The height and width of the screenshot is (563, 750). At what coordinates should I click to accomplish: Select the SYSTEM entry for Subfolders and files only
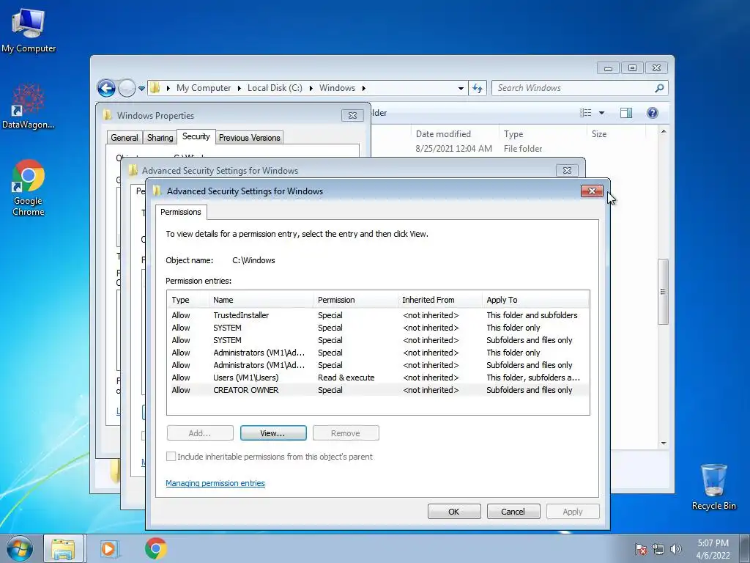coord(378,340)
